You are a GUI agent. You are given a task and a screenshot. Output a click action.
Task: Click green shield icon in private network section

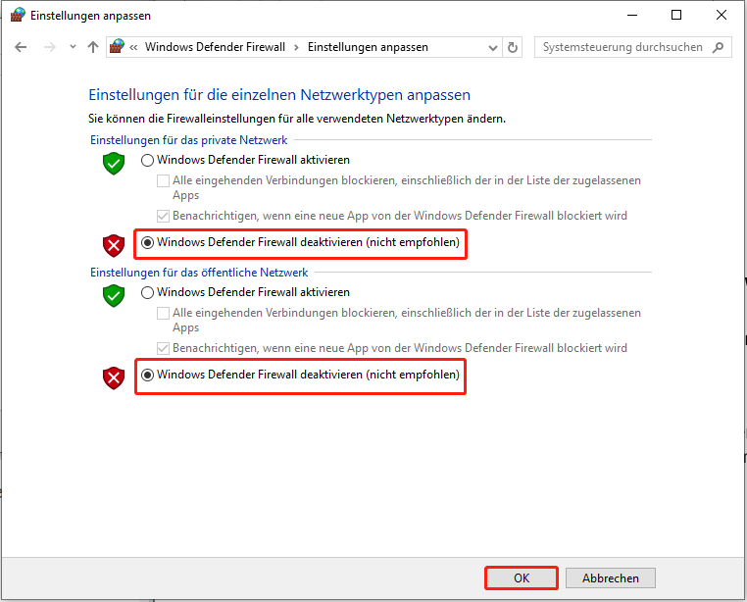pyautogui.click(x=114, y=164)
